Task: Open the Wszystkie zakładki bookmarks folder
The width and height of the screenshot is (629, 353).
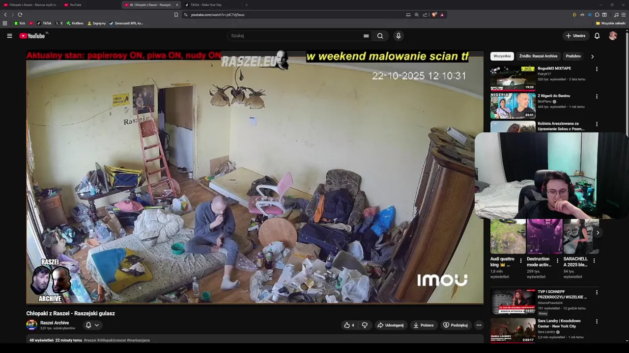Action: tap(611, 23)
